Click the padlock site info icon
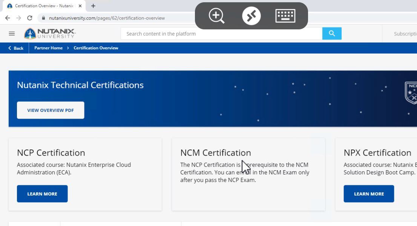Screen dimensions: 417x226 click(x=43, y=18)
